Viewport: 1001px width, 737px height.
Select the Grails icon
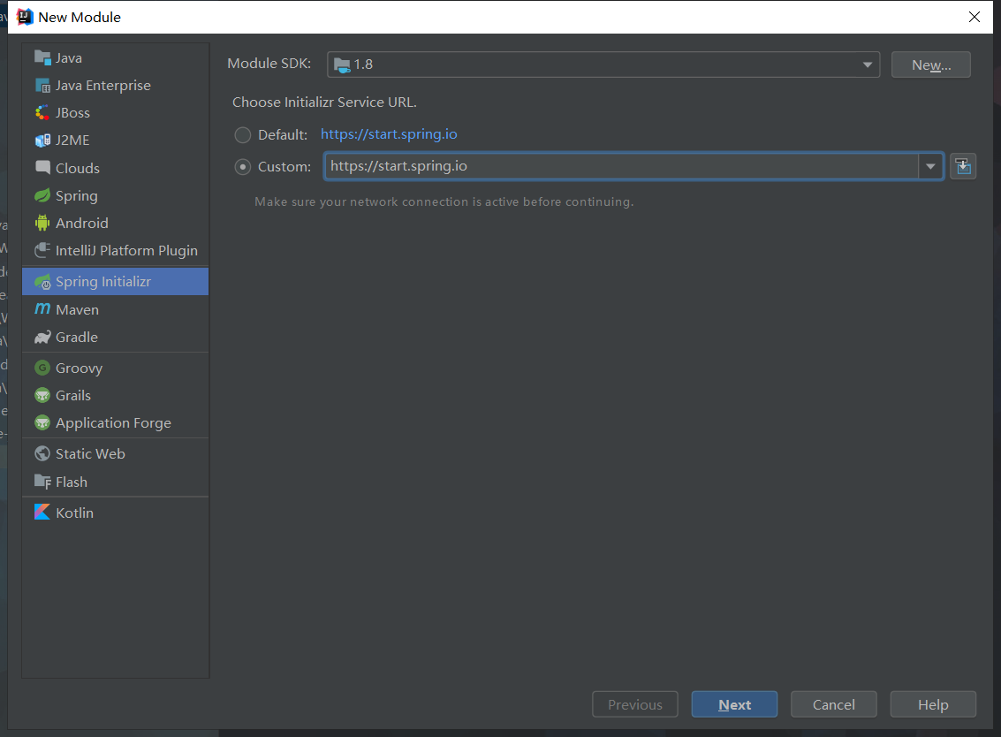click(x=42, y=395)
